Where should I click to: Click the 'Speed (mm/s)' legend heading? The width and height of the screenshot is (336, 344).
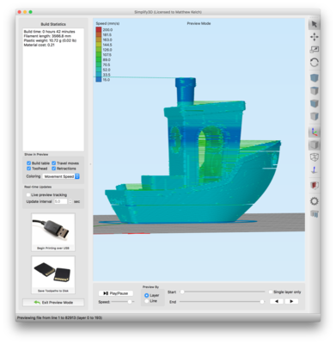pyautogui.click(x=107, y=23)
